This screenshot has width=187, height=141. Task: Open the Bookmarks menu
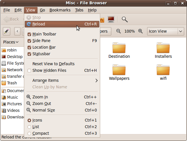[60, 10]
